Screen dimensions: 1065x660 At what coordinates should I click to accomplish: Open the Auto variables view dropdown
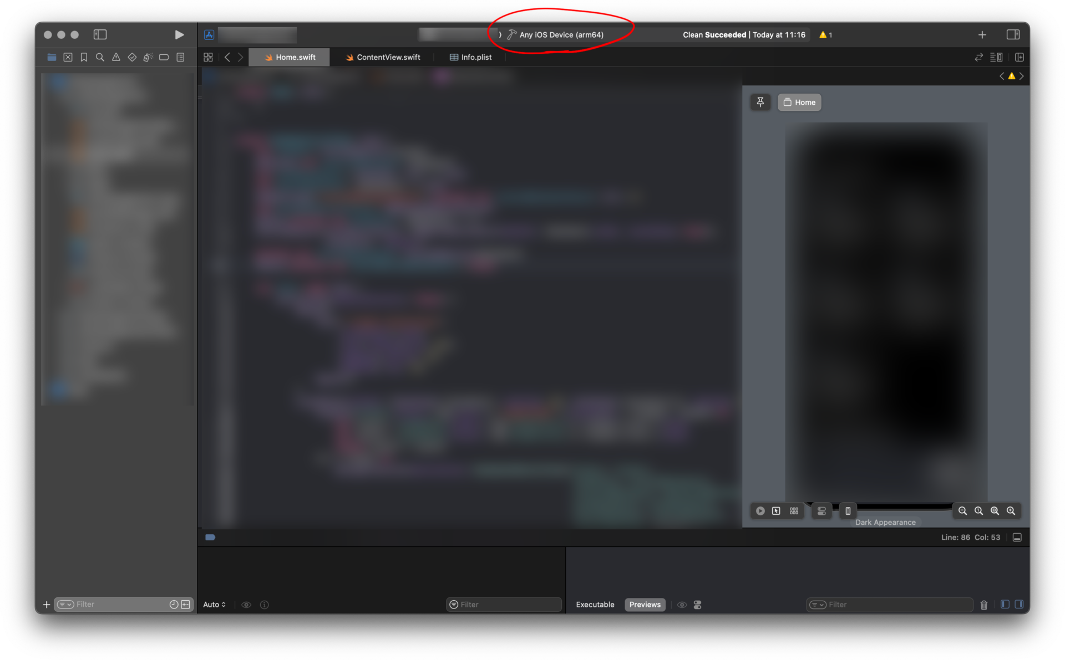pos(214,605)
